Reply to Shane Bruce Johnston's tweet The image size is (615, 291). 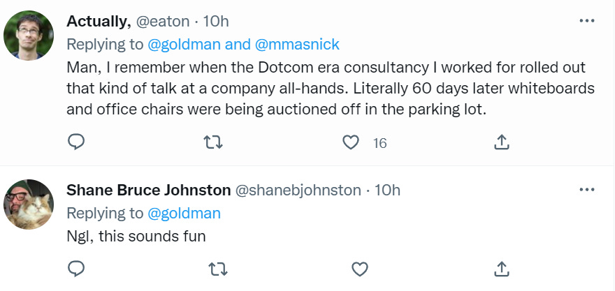76,268
